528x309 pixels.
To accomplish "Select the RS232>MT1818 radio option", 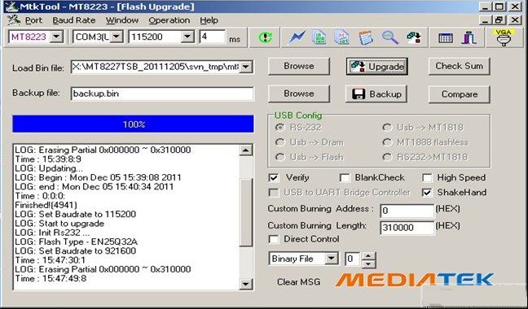I will [387, 157].
